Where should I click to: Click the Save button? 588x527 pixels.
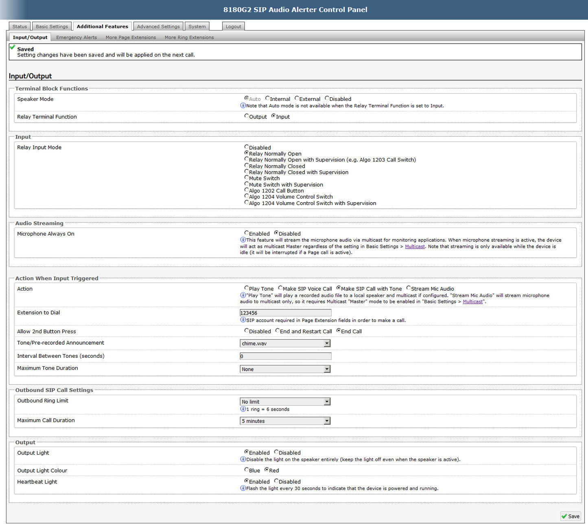570,516
